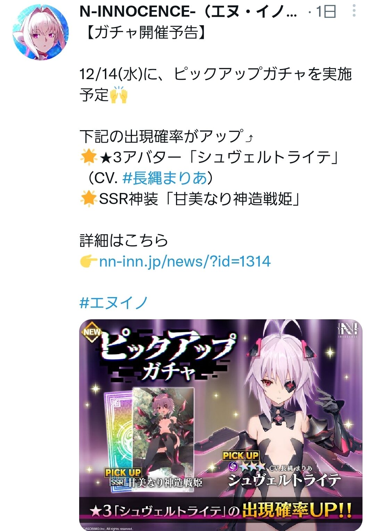Open hashtag #エヌイノ

coord(114,303)
